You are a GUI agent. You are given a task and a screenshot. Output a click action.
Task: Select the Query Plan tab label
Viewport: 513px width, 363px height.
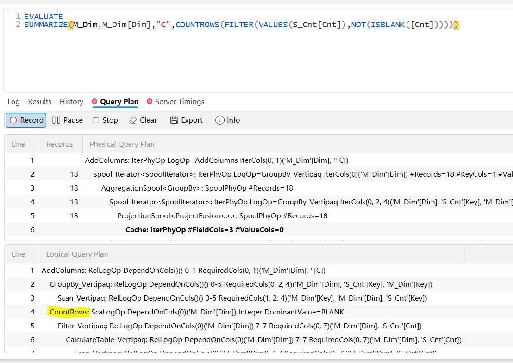point(119,102)
